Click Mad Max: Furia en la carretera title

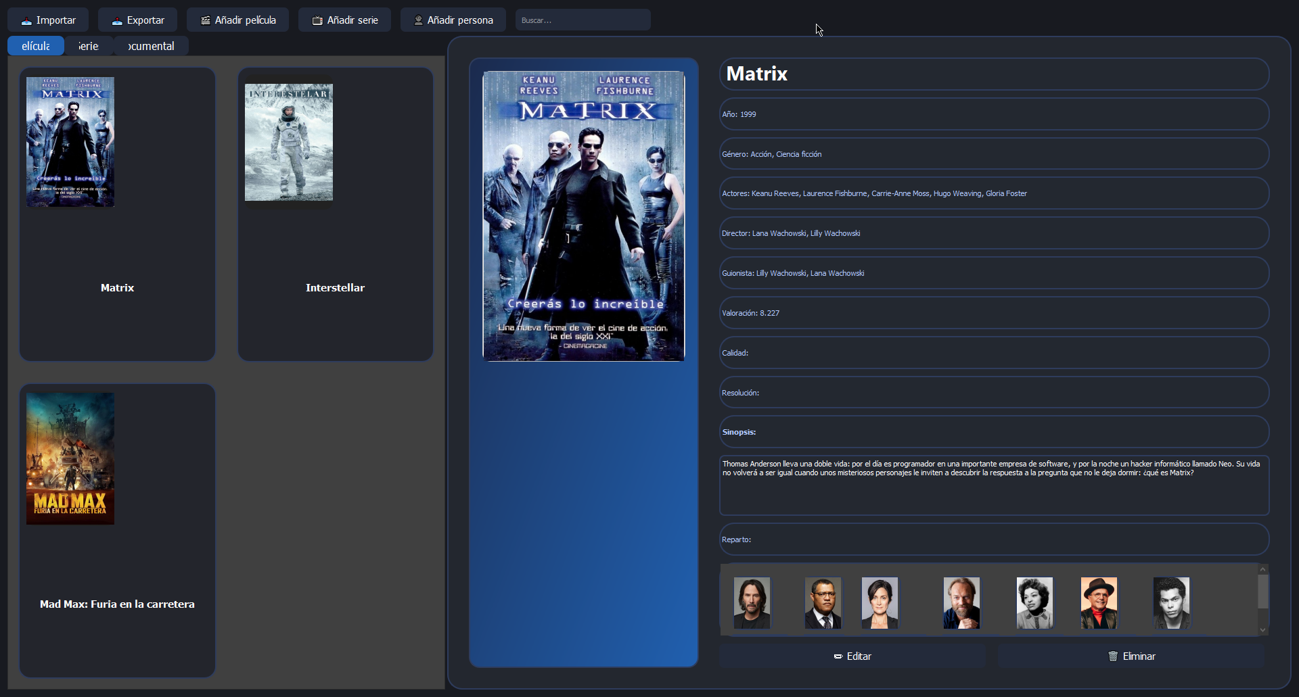point(117,604)
